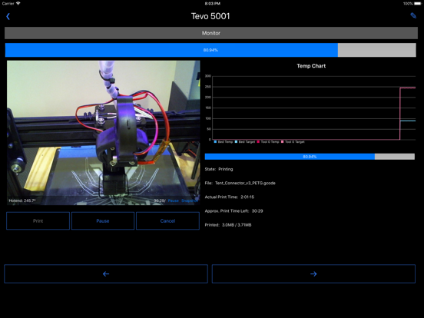Image resolution: width=424 pixels, height=318 pixels.
Task: Toggle Tool 0 Target legend swatch
Action: [283, 141]
